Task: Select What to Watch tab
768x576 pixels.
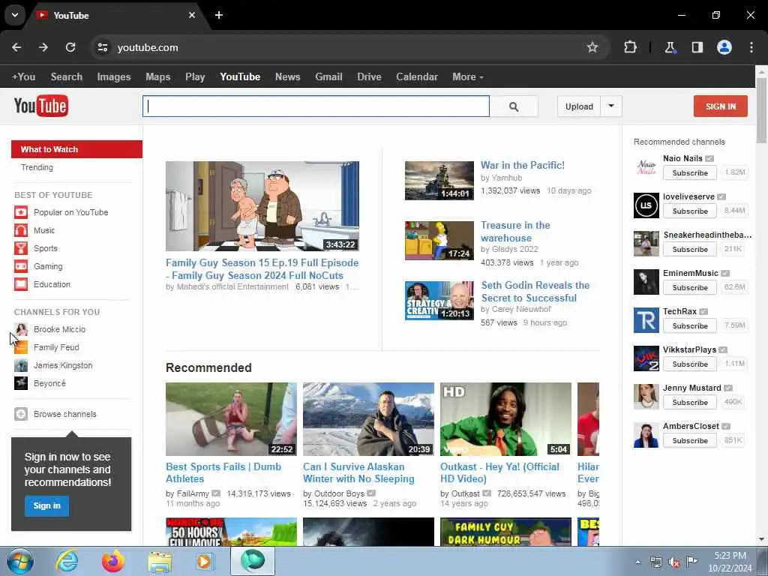Action: click(77, 149)
